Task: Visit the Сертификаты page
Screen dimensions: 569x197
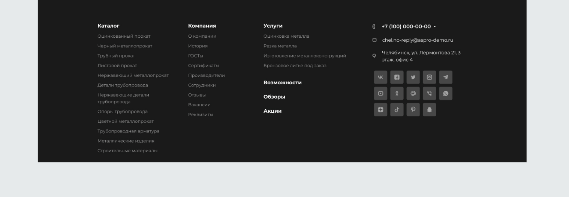Action: coord(204,66)
